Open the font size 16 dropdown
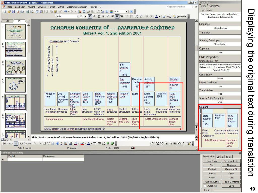Screen dimensions: 258x193 (85, 16)
